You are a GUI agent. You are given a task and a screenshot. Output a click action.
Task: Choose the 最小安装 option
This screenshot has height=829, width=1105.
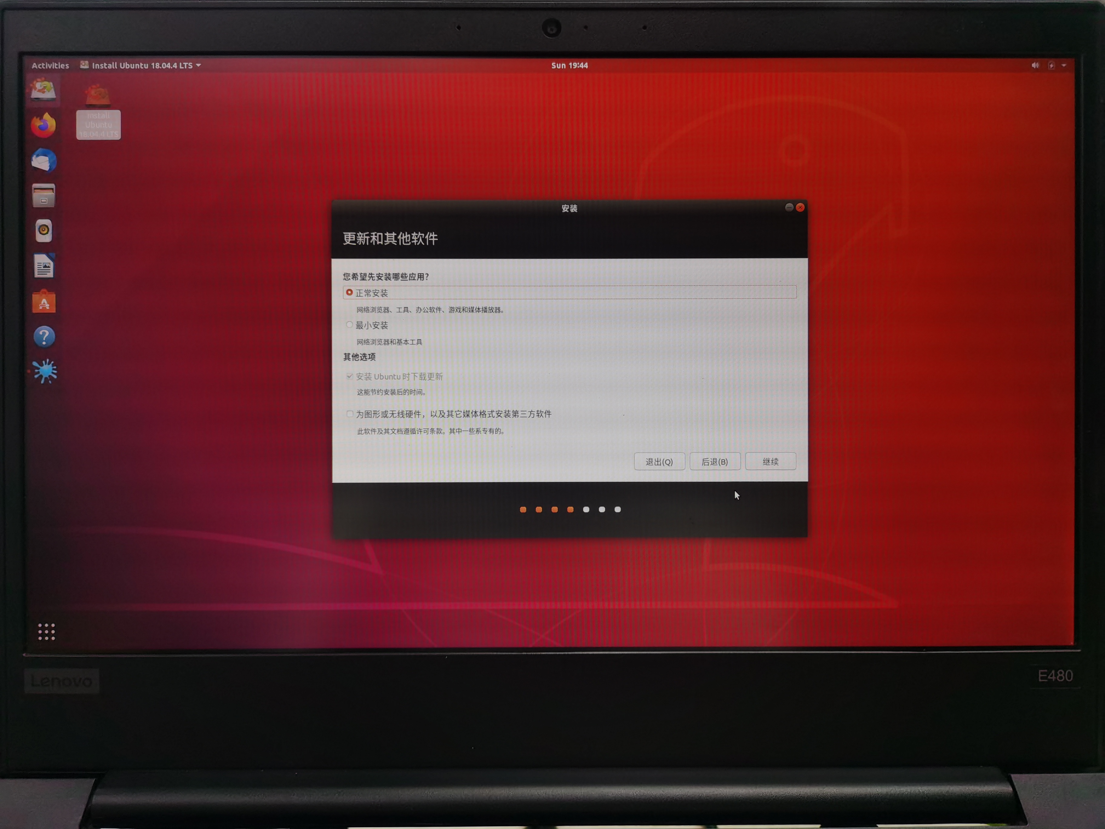349,324
